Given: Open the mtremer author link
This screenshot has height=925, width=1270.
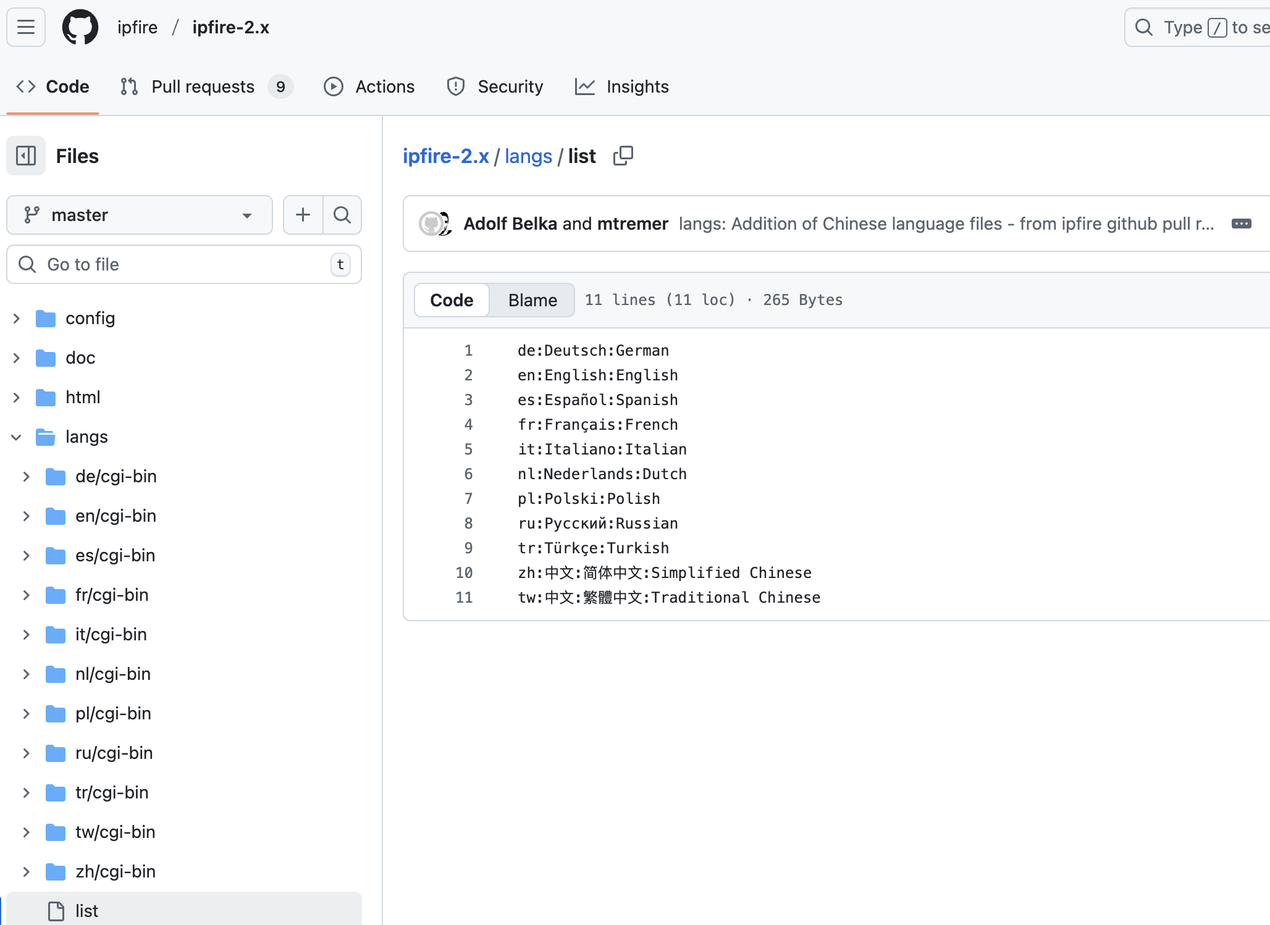Looking at the screenshot, I should (x=633, y=224).
